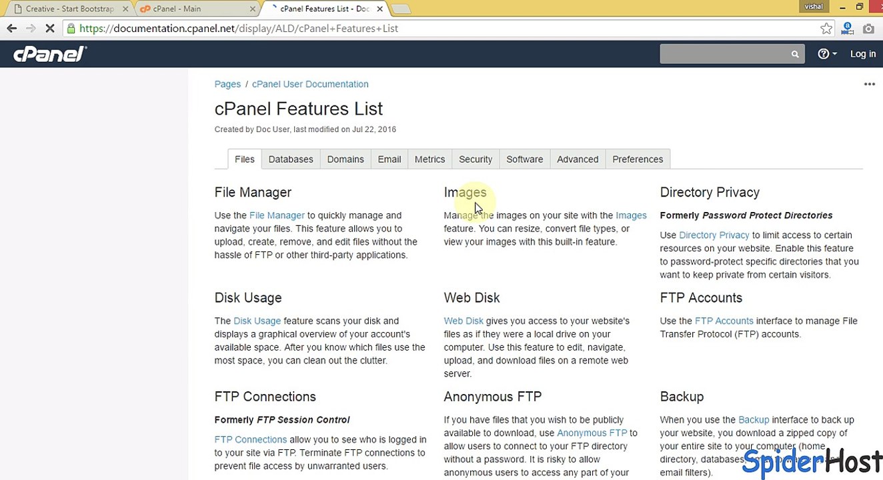Screen dimensions: 883x480
Task: Click 'Formerly FTP Session Control' text
Action: (x=282, y=419)
